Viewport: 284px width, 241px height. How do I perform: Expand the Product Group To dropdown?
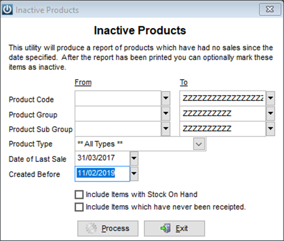(x=271, y=113)
